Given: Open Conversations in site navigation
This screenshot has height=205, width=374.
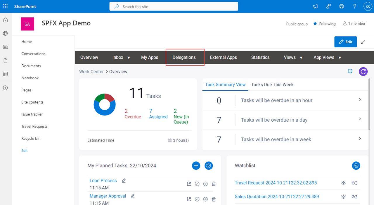Looking at the screenshot, I should (33, 54).
